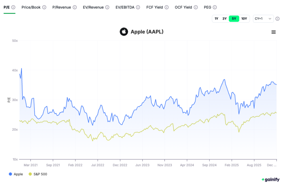This screenshot has width=284, height=187.
Task: Select the 1Y time range button
Action: (x=217, y=19)
